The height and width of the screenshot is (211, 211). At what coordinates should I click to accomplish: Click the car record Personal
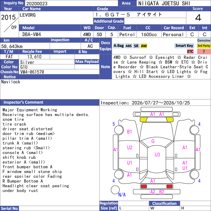coord(173,35)
